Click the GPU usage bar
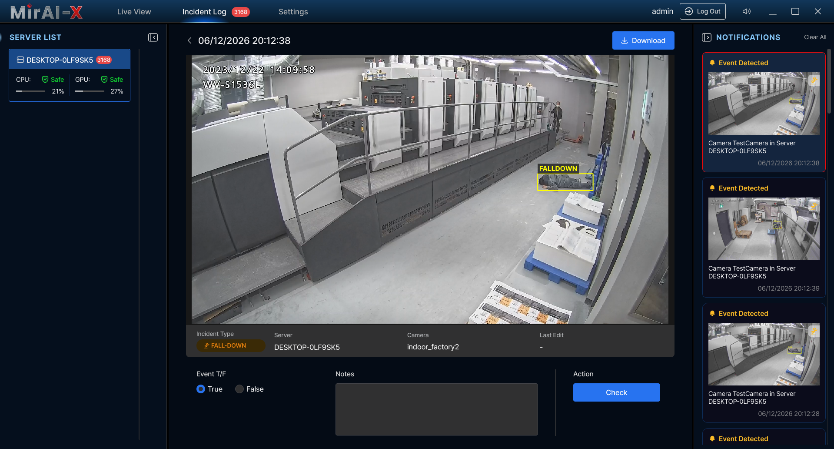This screenshot has height=449, width=834. 90,91
